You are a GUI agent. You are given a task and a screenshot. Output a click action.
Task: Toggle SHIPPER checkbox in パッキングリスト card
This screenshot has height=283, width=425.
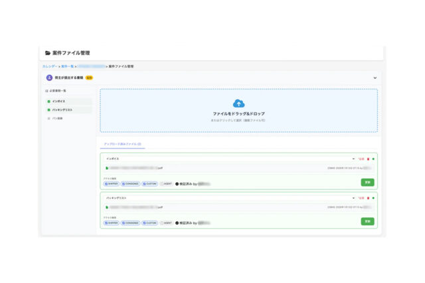(x=106, y=223)
